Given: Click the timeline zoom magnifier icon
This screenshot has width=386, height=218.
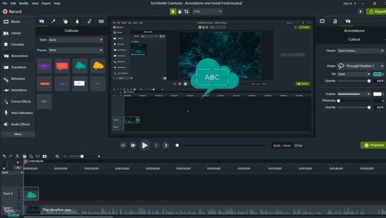Looking at the screenshot, I should click(57, 156).
